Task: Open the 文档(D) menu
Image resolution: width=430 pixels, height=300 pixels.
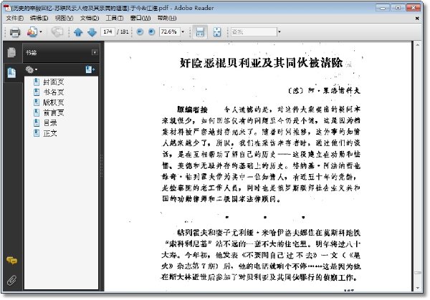Action: (90, 18)
